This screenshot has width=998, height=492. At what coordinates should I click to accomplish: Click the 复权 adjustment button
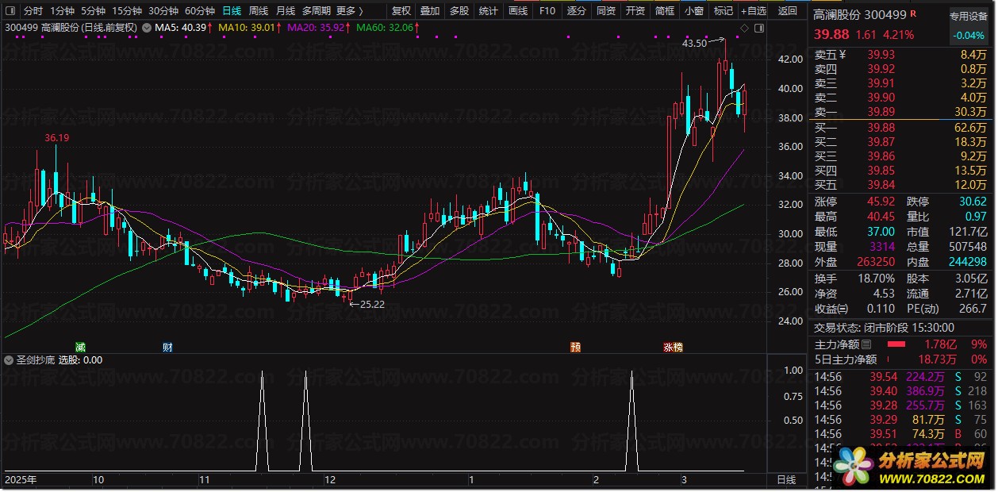coord(401,11)
